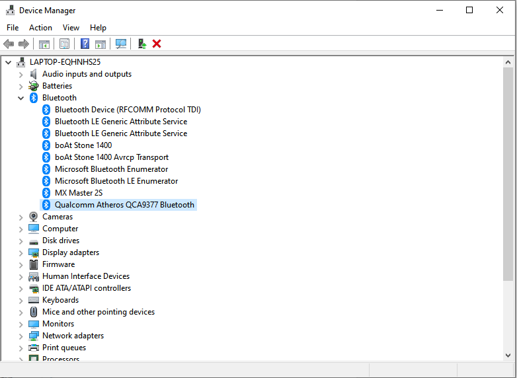517x378 pixels.
Task: Click the Audio inputs speaker icon
Action: pos(33,74)
